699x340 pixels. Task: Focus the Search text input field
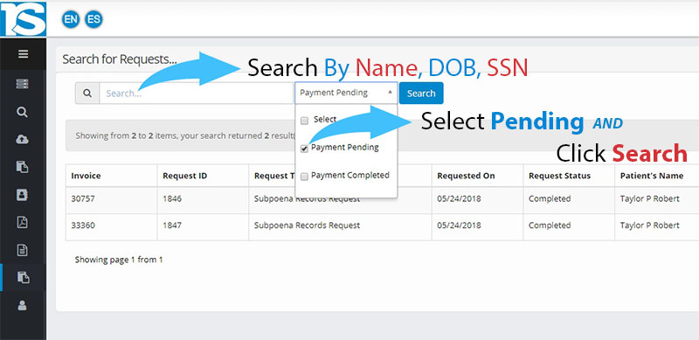[x=197, y=94]
